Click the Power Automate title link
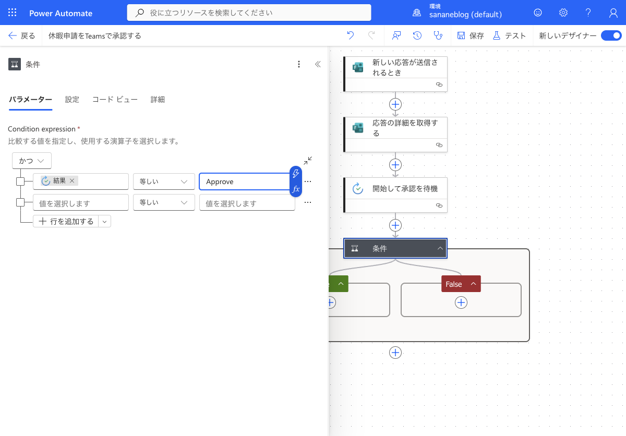Image resolution: width=626 pixels, height=436 pixels. 61,13
